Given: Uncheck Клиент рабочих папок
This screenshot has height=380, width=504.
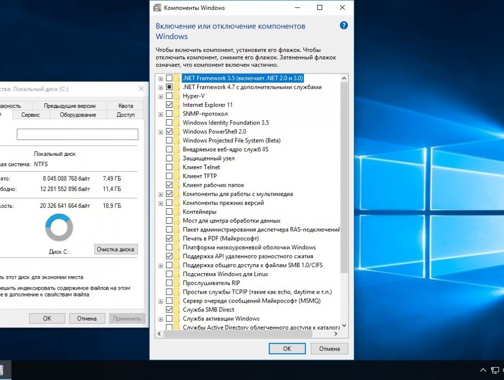Looking at the screenshot, I should (x=169, y=185).
